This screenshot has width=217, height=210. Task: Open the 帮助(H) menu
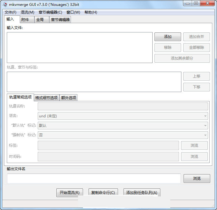pyautogui.click(x=91, y=12)
